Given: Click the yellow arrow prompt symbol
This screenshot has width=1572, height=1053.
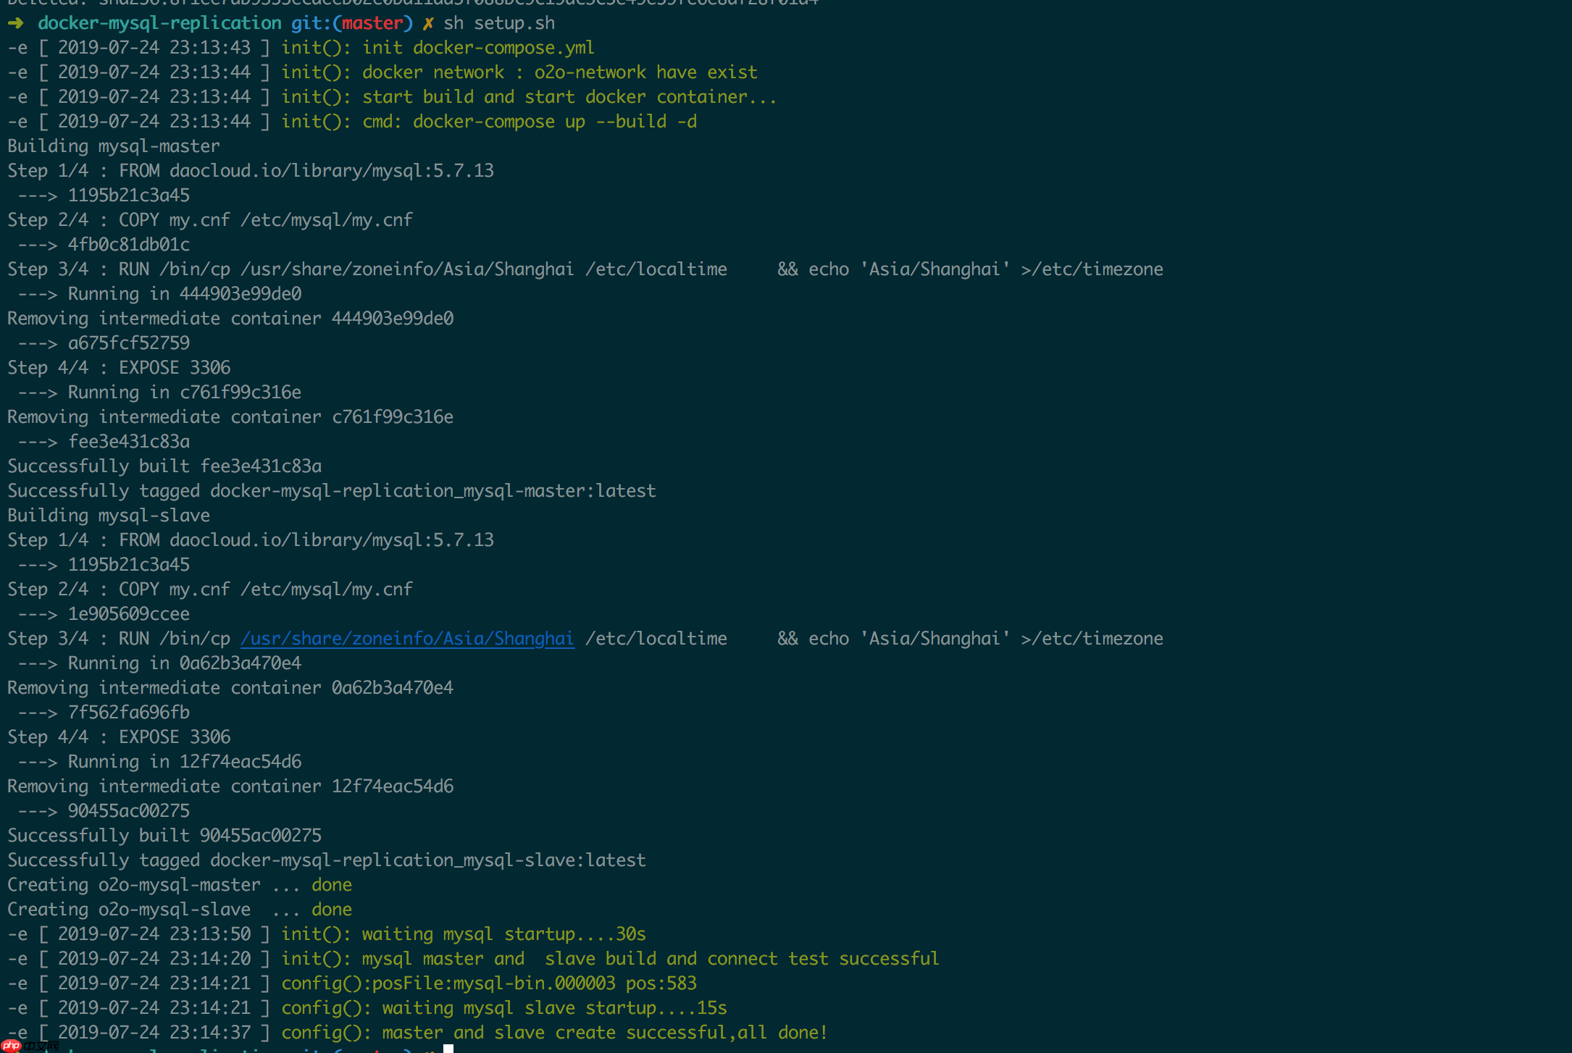Looking at the screenshot, I should pyautogui.click(x=16, y=22).
